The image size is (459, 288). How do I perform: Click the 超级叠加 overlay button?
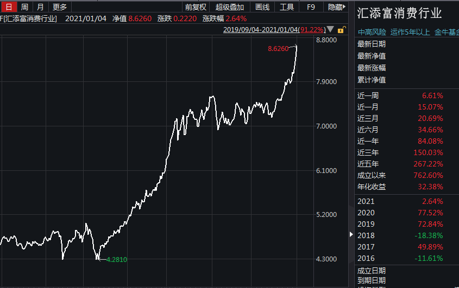click(229, 7)
